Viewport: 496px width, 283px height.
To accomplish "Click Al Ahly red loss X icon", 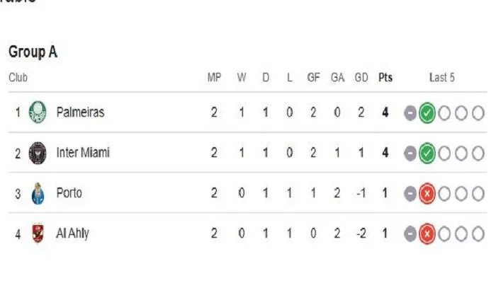I will pos(427,234).
